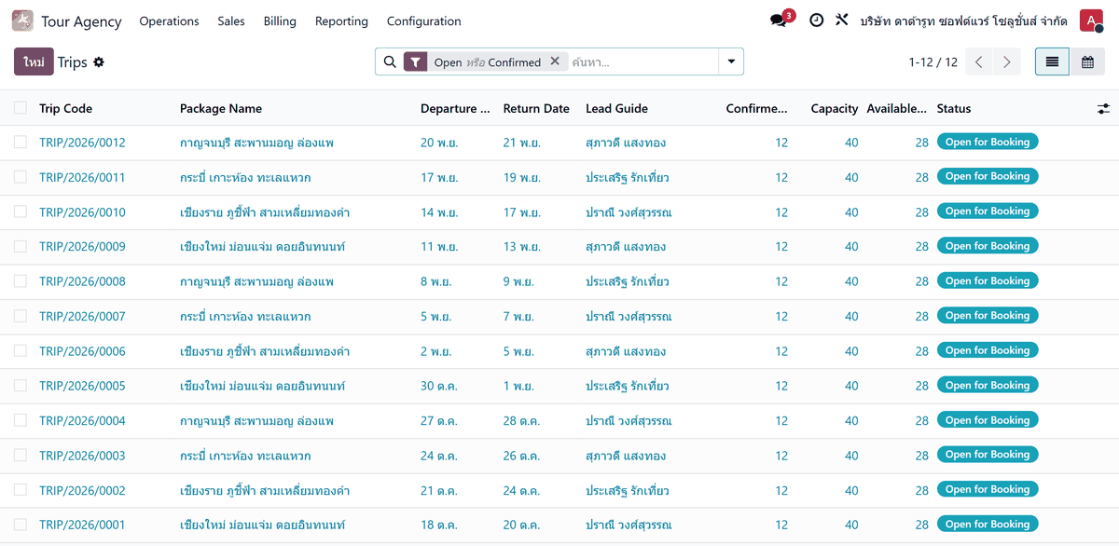Viewport: 1119px width, 546px height.
Task: Sort by the Return Date column header
Action: 536,108
